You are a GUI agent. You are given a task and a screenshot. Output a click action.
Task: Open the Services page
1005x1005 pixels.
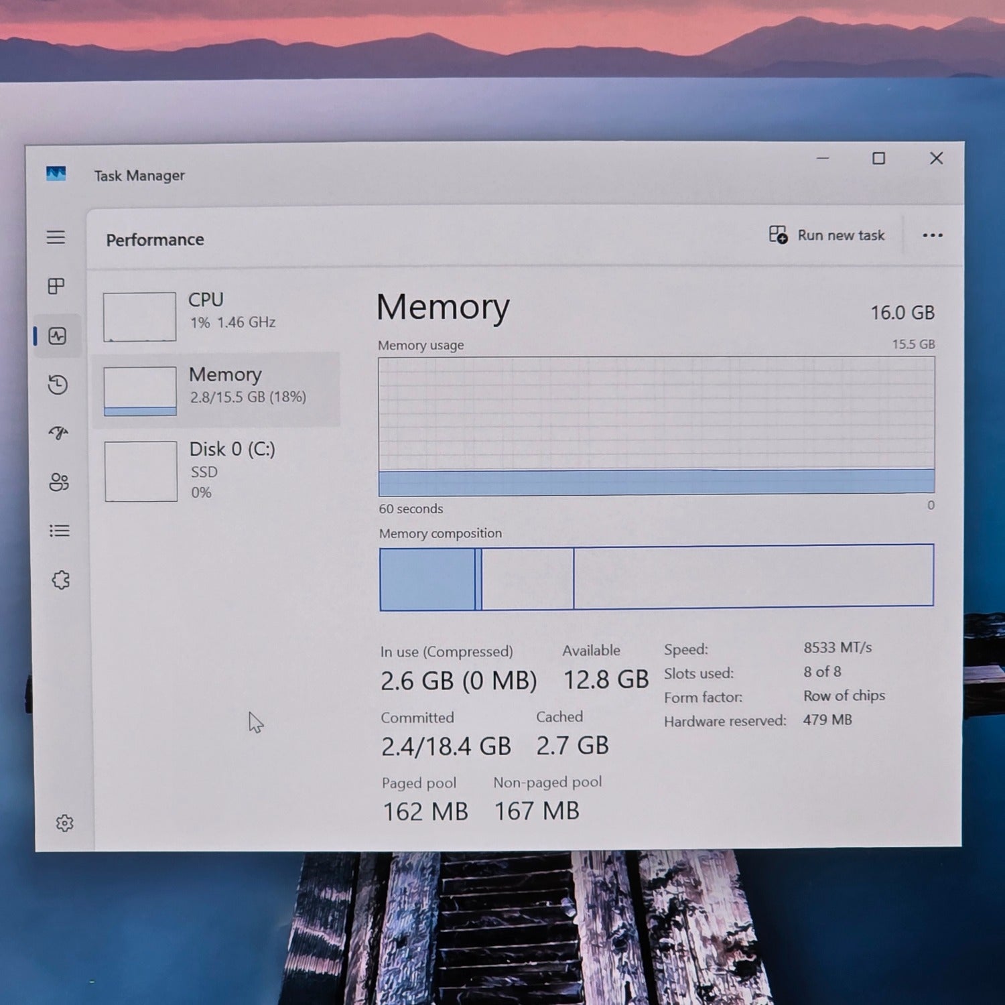tap(61, 580)
